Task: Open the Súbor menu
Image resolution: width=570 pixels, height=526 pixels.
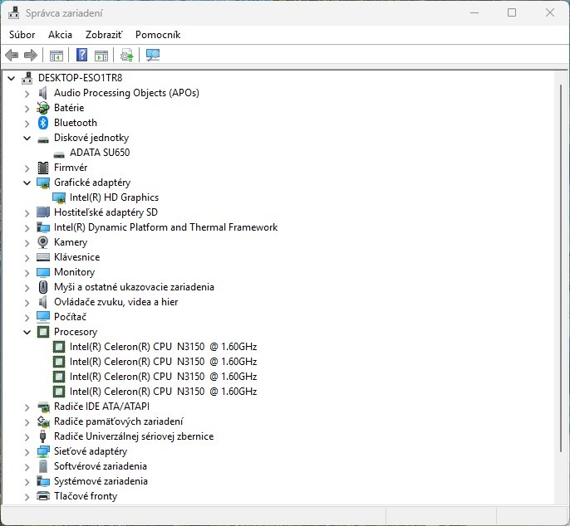Action: (22, 35)
